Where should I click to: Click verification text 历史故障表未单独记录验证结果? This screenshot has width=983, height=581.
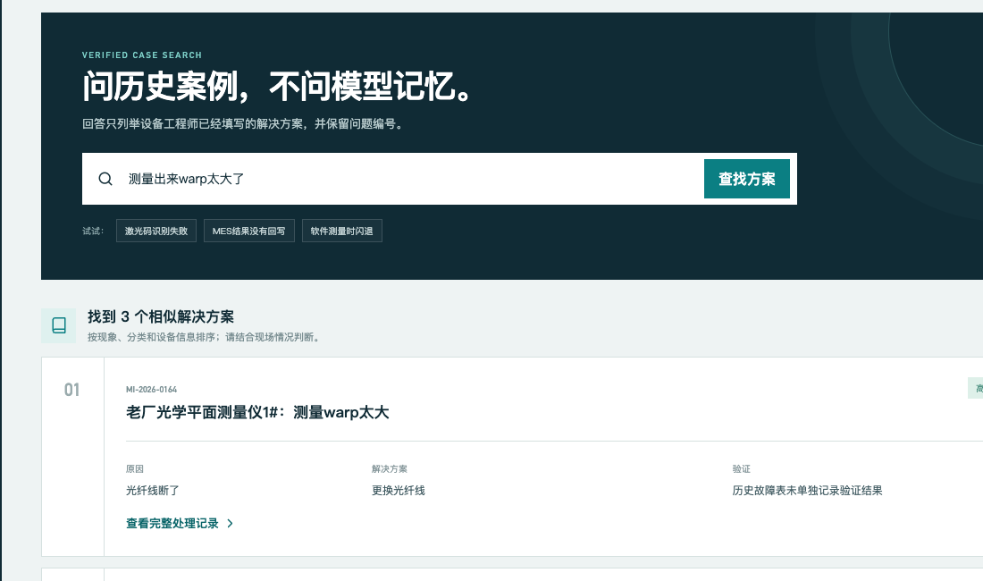pyautogui.click(x=808, y=490)
